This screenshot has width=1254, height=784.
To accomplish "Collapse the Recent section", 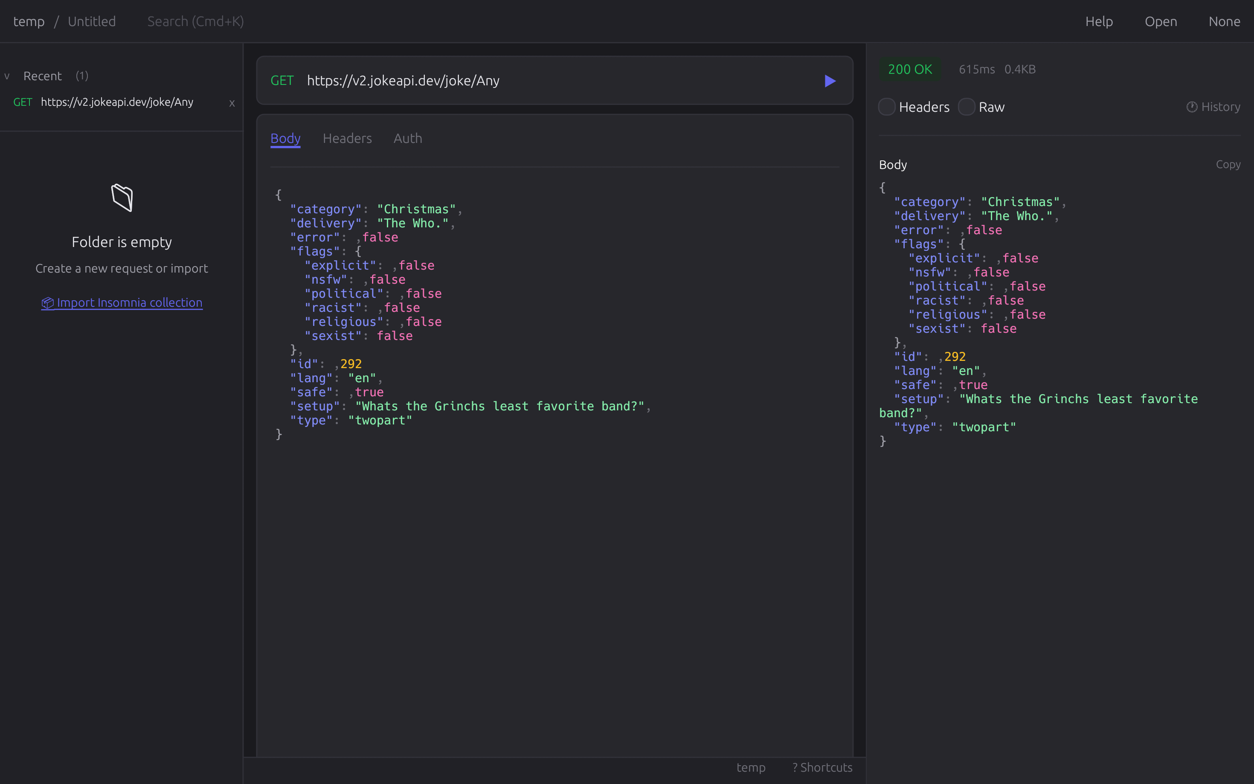I will point(7,76).
